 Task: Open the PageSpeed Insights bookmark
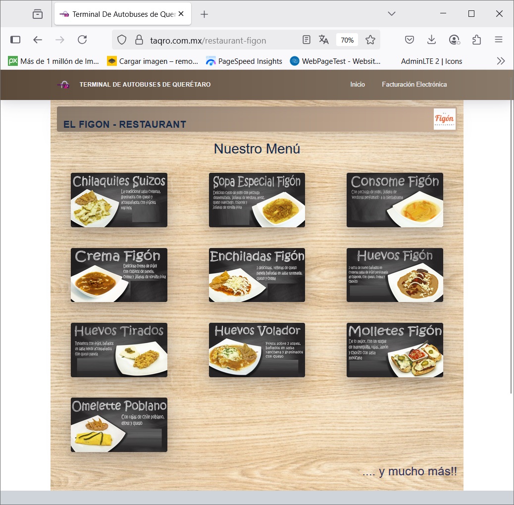click(x=244, y=61)
